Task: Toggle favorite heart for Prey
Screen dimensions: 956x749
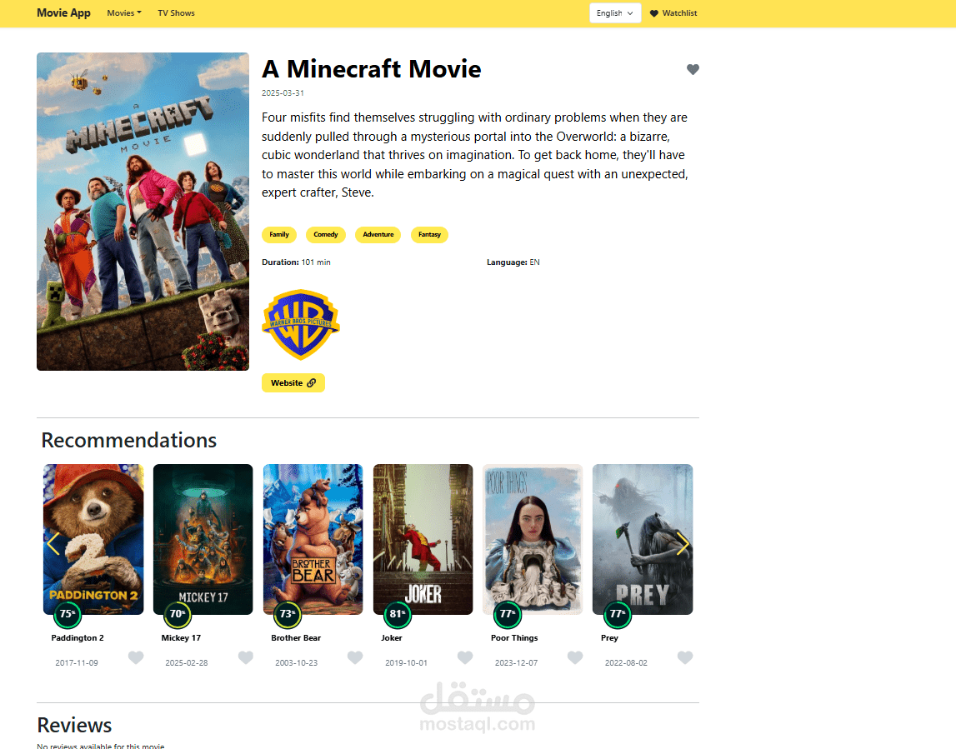Action: pyautogui.click(x=685, y=657)
